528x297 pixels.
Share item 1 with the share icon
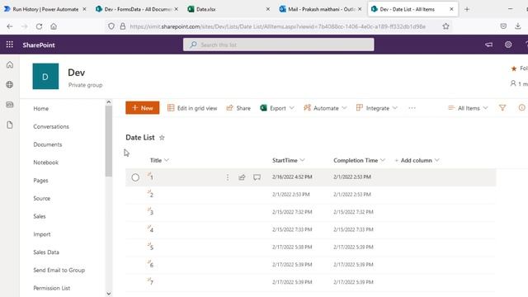(242, 177)
